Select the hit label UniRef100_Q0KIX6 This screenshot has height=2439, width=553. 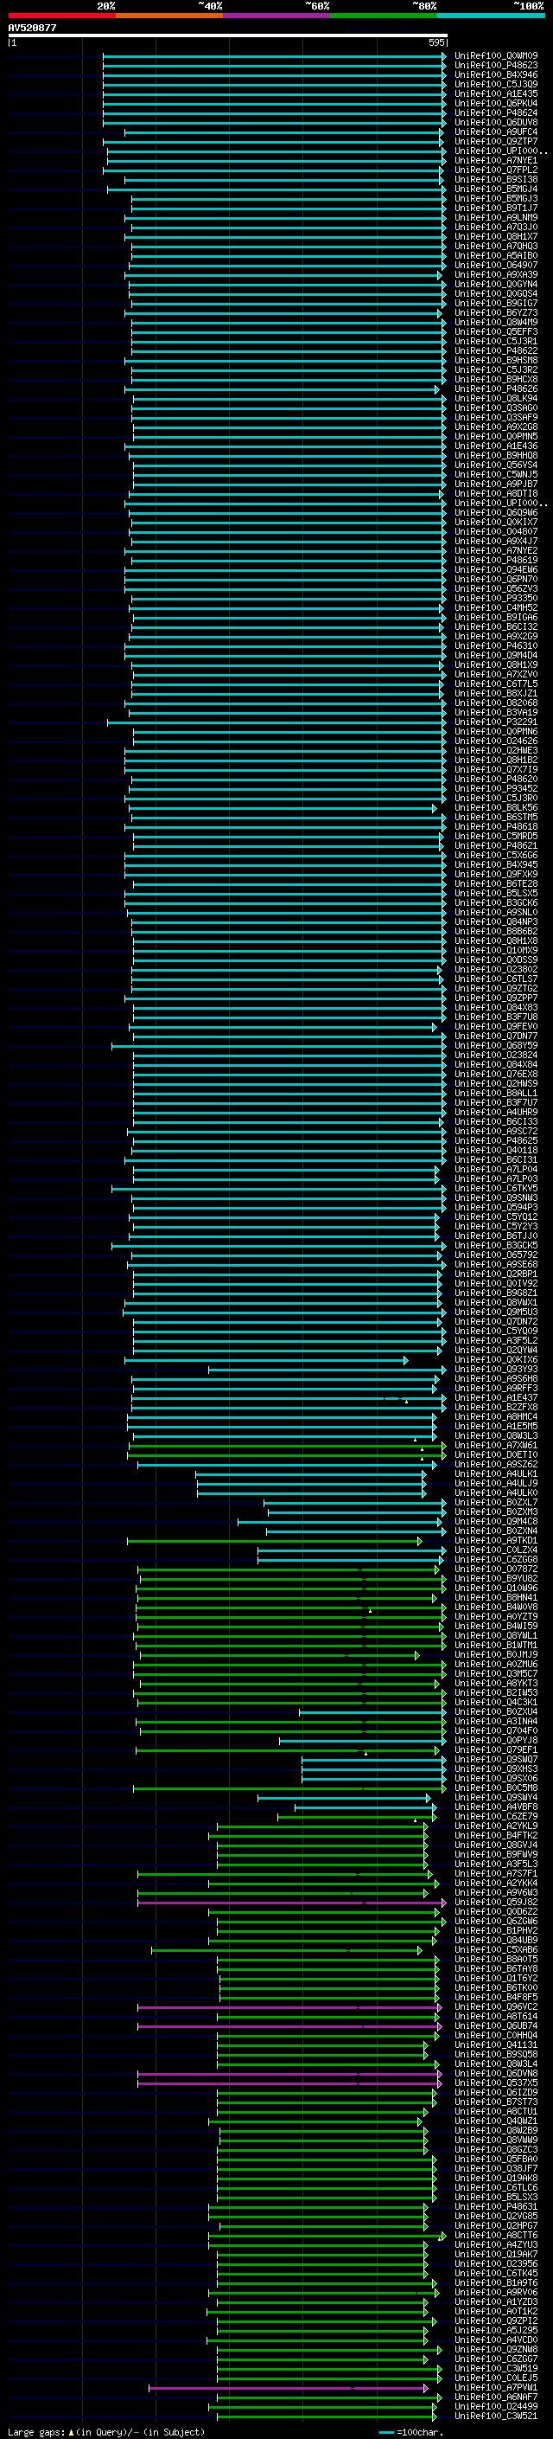point(496,1359)
